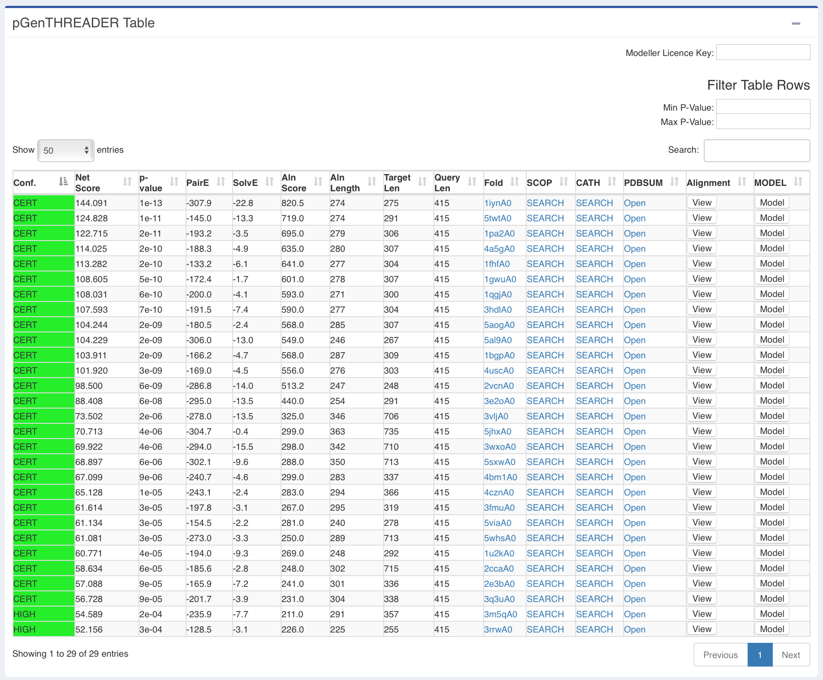Open fold link 1iynA0
This screenshot has width=823, height=680.
[x=498, y=203]
